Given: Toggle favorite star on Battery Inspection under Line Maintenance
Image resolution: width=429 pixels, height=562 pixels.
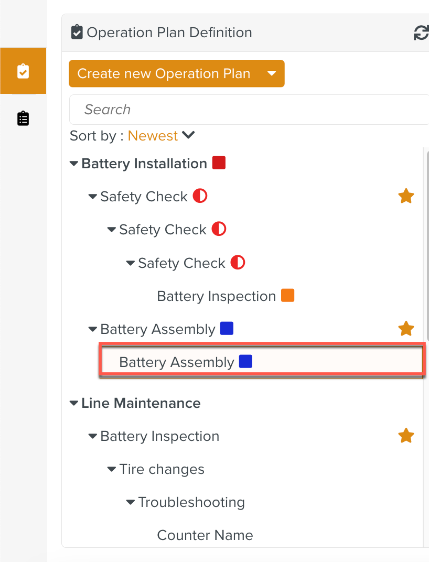Looking at the screenshot, I should pyautogui.click(x=406, y=436).
